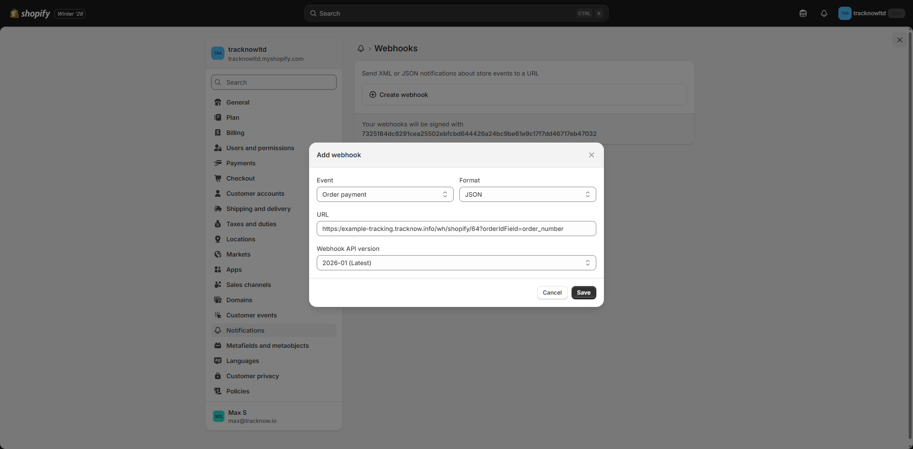Save the new webhook
Screen dimensions: 913x449
coord(583,293)
